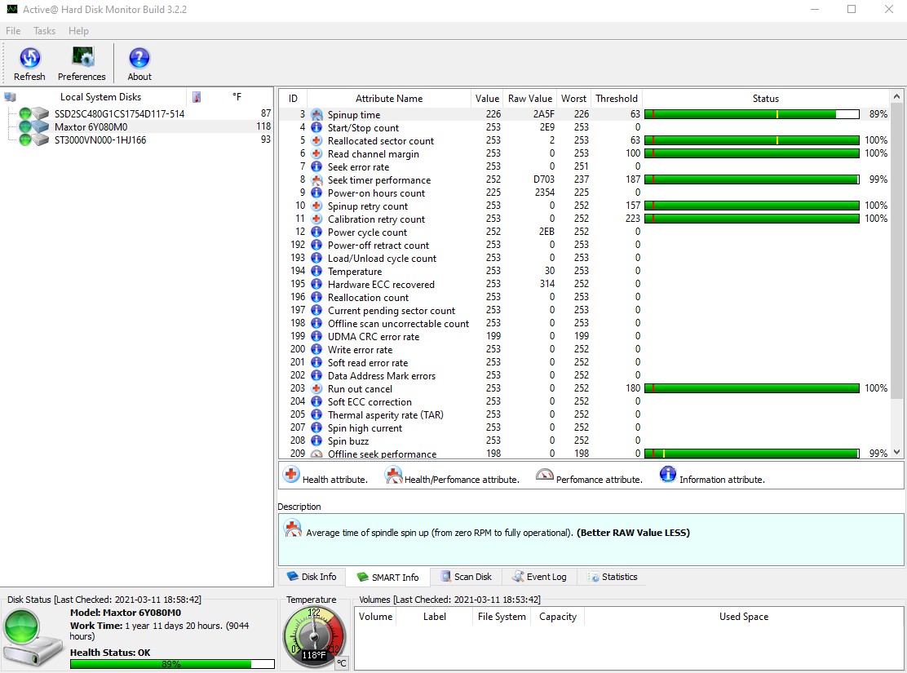Click the attribute list scrollbar down arrow
Viewport: 907px width, 673px height.
coord(897,450)
